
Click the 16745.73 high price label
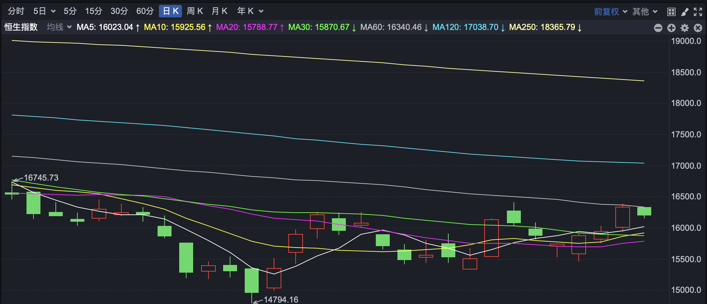[41, 178]
